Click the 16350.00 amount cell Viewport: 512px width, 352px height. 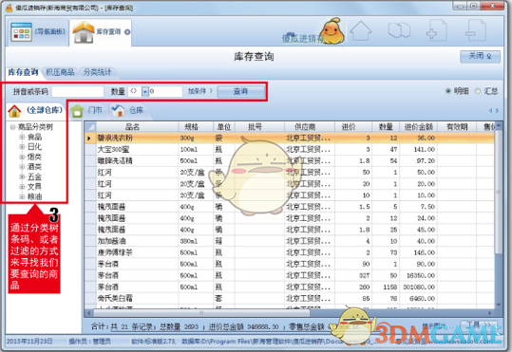(418, 276)
